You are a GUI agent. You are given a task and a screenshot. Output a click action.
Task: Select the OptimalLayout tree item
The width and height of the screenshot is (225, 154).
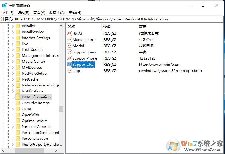tap(34, 121)
